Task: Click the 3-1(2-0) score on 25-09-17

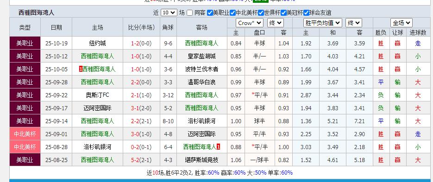Action: point(141,108)
